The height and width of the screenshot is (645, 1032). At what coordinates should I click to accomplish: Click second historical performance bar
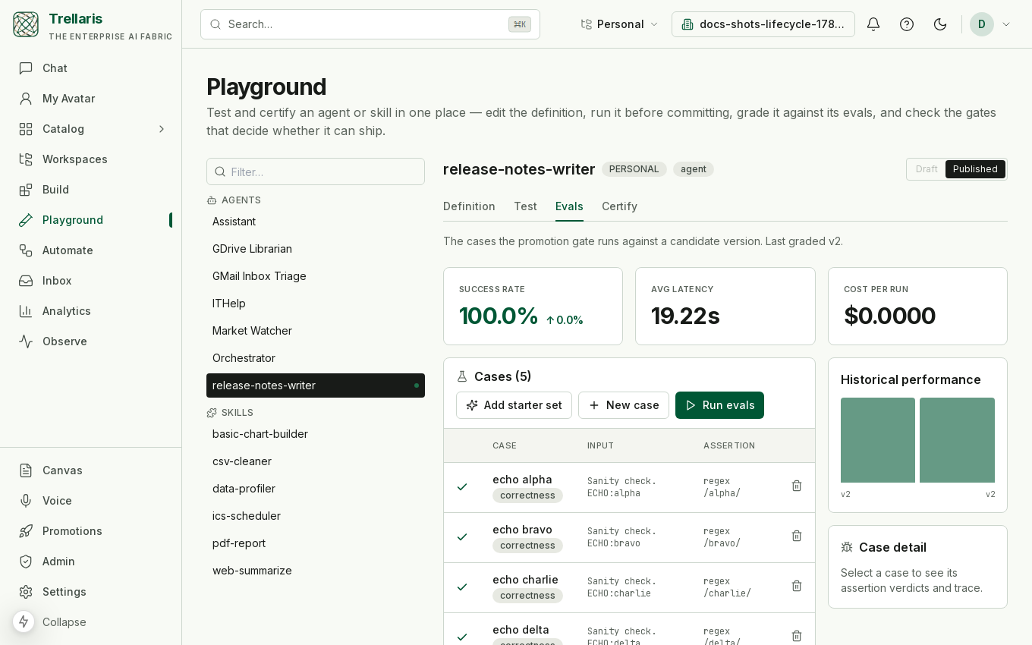[x=957, y=440]
